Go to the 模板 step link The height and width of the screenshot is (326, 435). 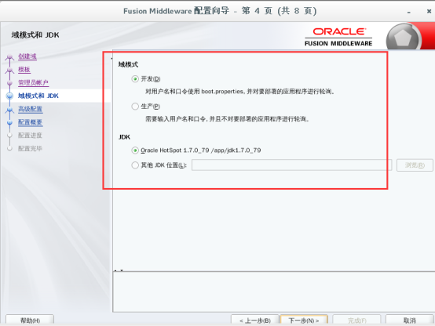click(24, 70)
